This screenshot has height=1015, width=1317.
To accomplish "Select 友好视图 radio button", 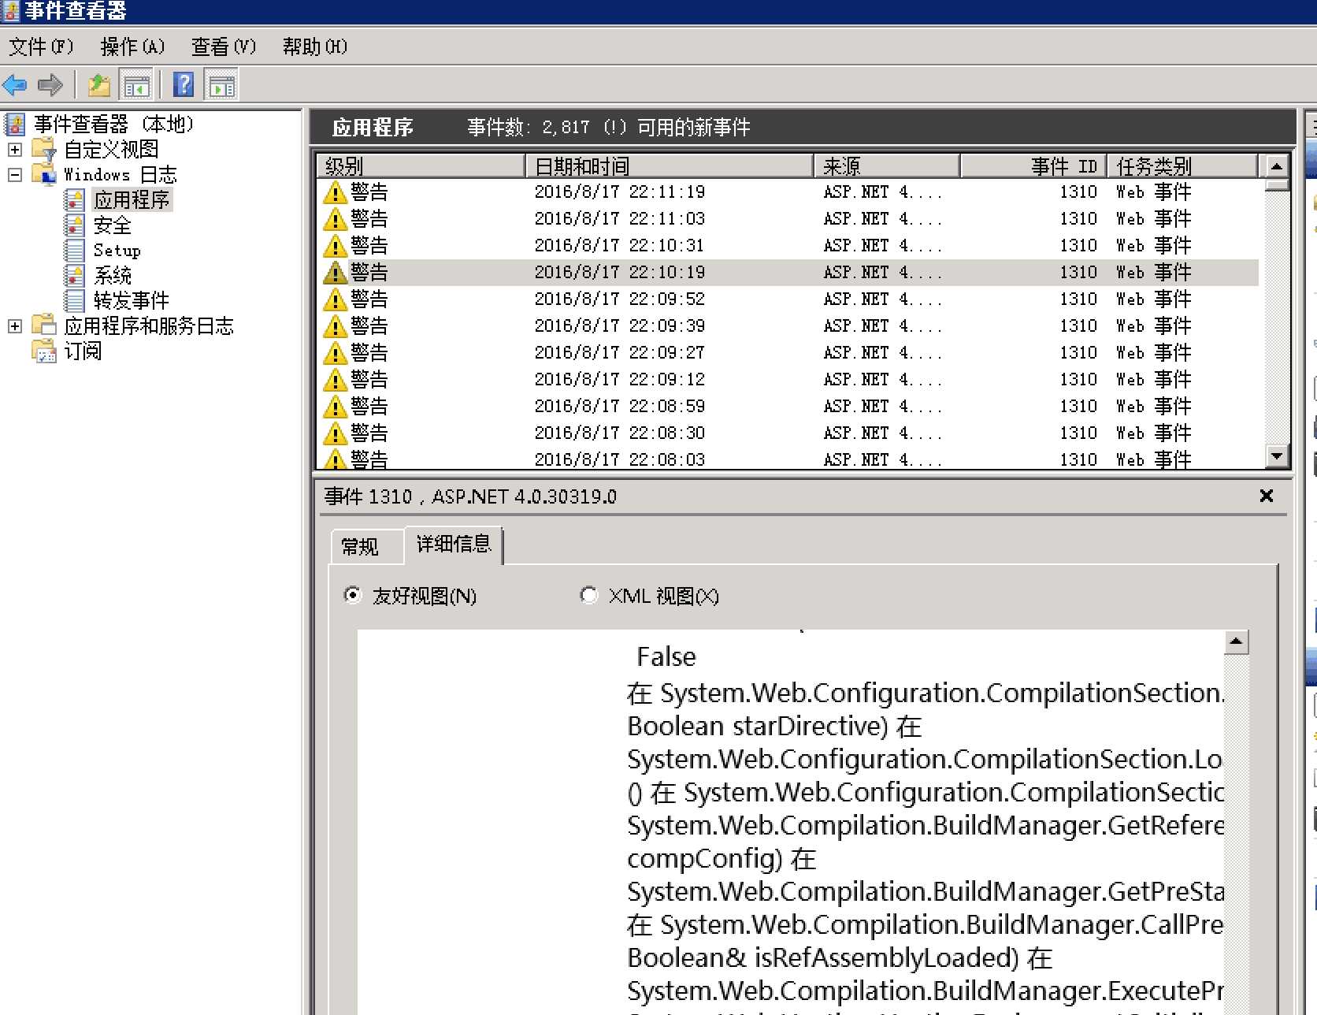I will click(352, 595).
